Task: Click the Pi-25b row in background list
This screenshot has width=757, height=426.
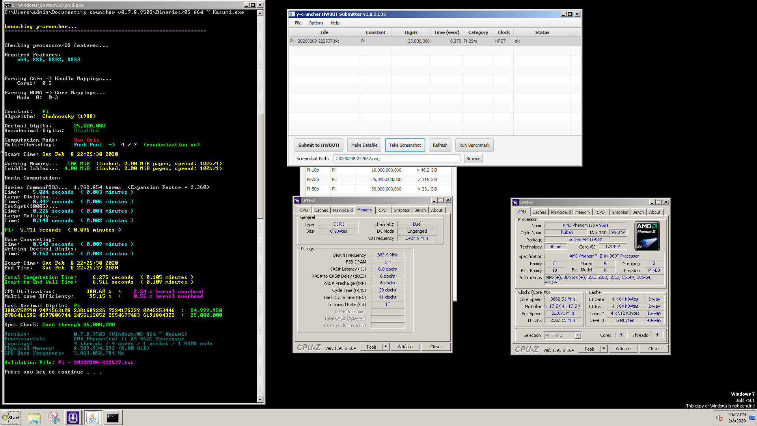Action: coord(378,179)
